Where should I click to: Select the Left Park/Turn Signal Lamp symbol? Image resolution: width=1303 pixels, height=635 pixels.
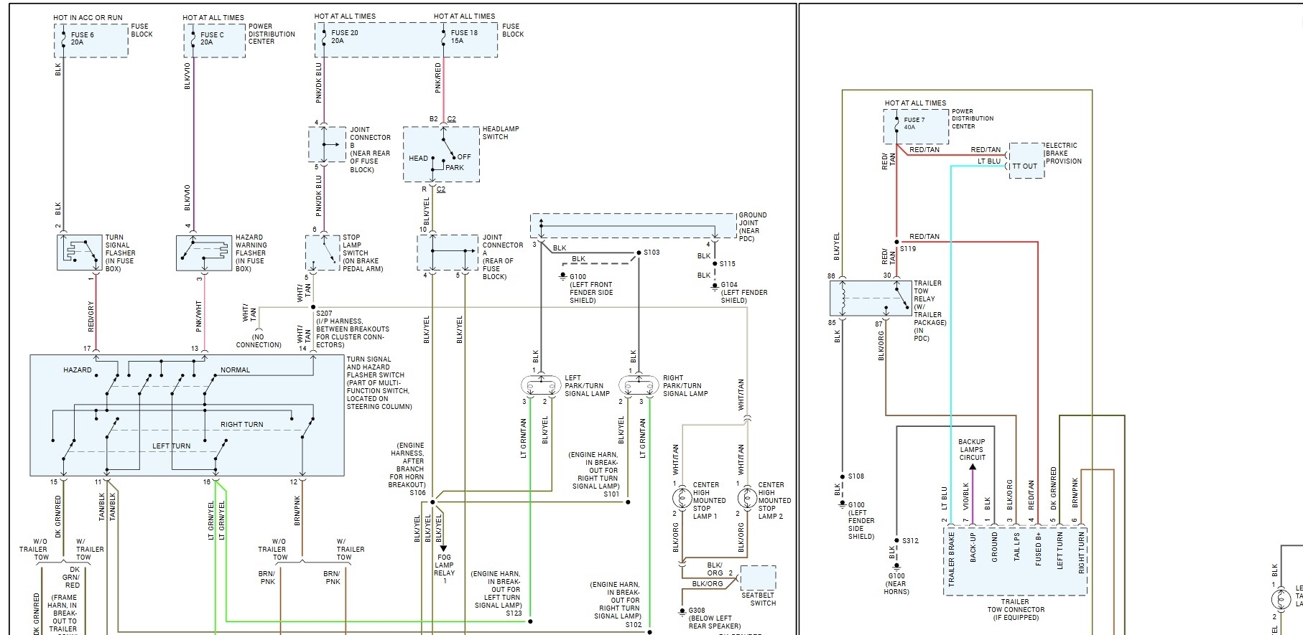(540, 386)
